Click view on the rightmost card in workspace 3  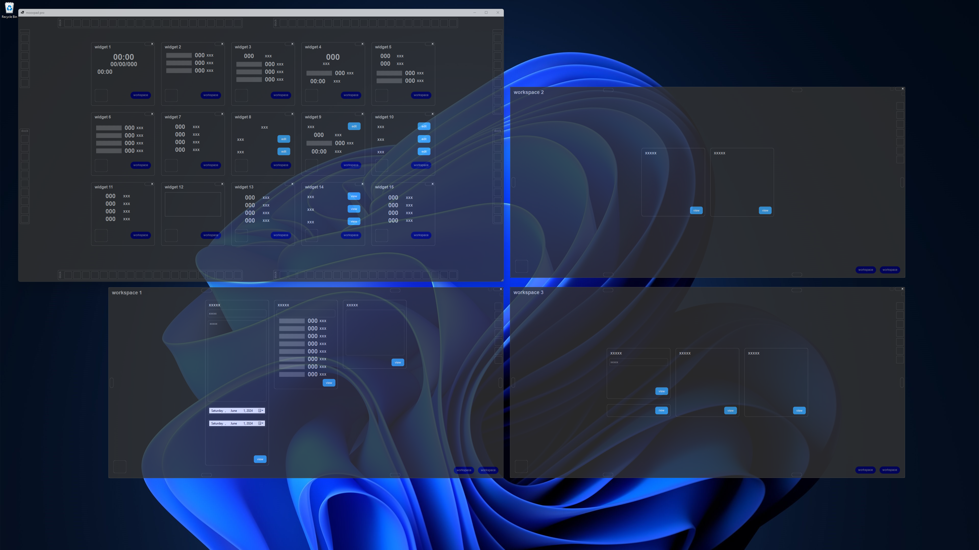click(799, 411)
